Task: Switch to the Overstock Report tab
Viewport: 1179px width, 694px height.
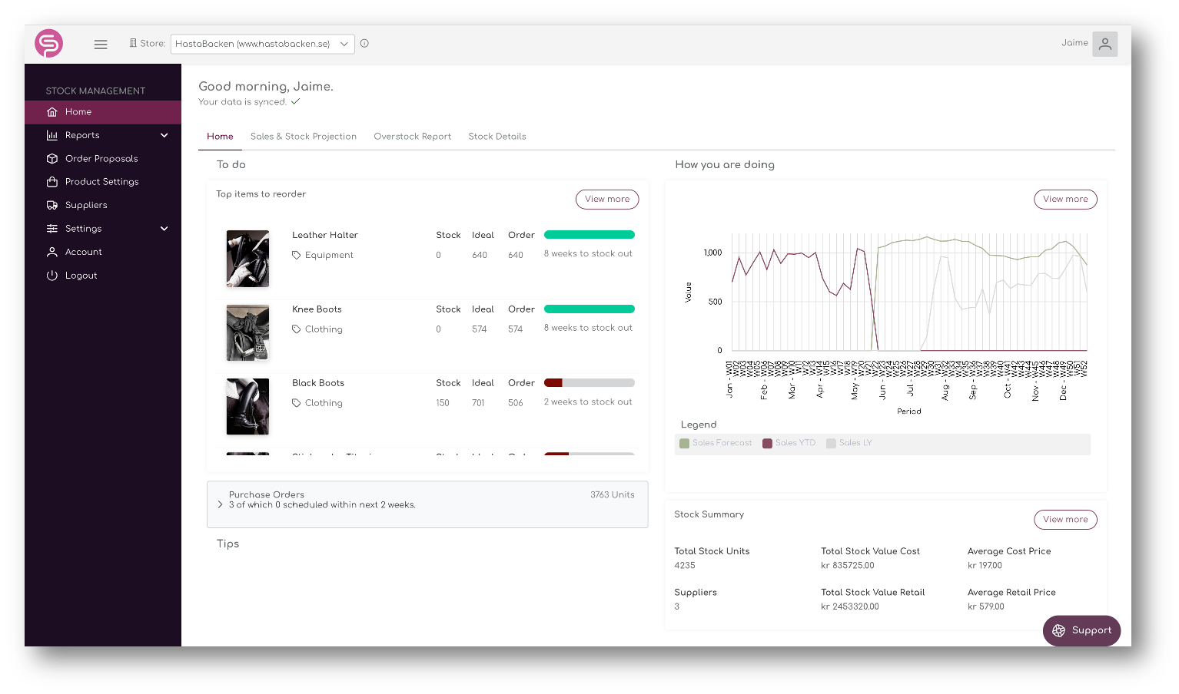Action: pos(412,136)
